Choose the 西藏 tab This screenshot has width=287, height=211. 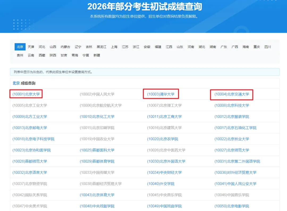pyautogui.click(x=42, y=55)
